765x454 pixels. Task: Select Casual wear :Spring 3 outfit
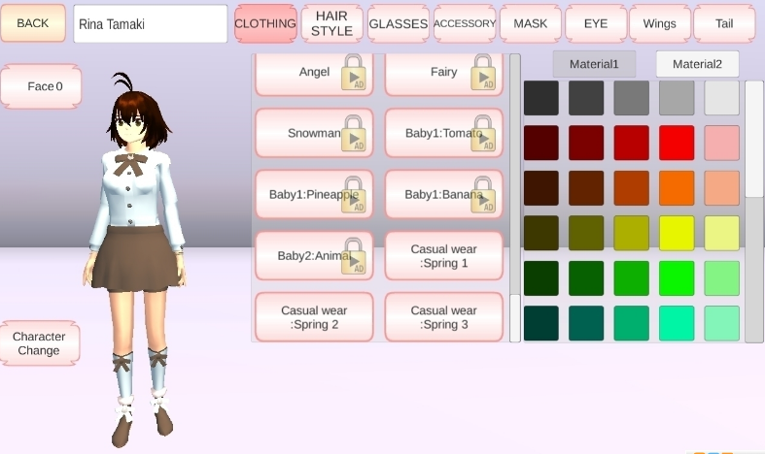point(444,317)
